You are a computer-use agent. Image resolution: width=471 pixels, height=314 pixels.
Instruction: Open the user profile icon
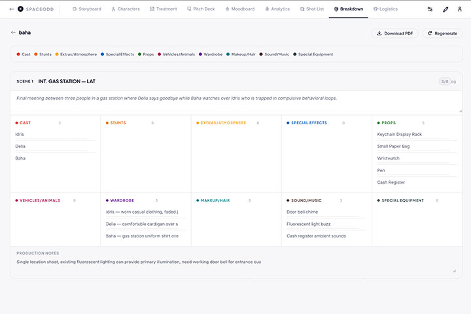460,9
